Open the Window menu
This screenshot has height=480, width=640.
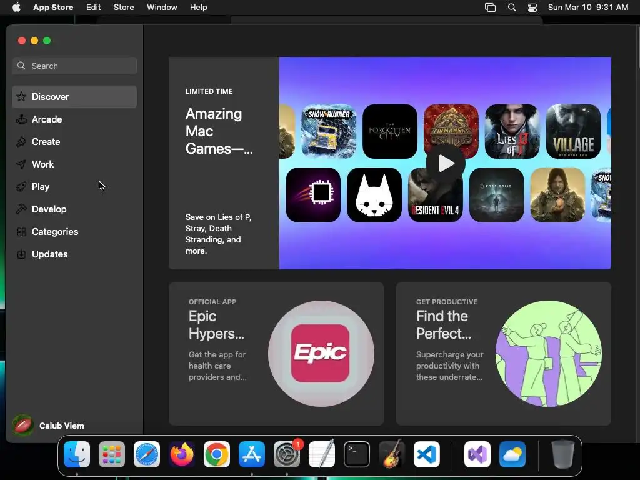[162, 7]
